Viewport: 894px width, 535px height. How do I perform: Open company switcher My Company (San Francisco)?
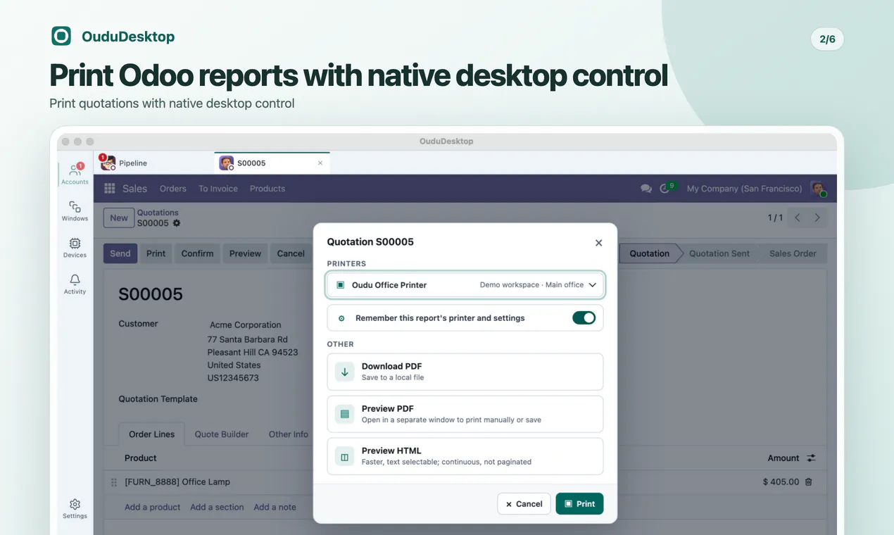[x=744, y=189]
